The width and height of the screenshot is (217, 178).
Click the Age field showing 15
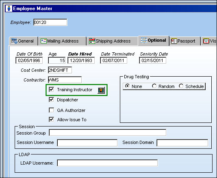57,60
